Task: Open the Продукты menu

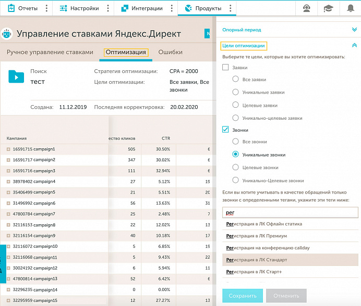Action: point(208,8)
